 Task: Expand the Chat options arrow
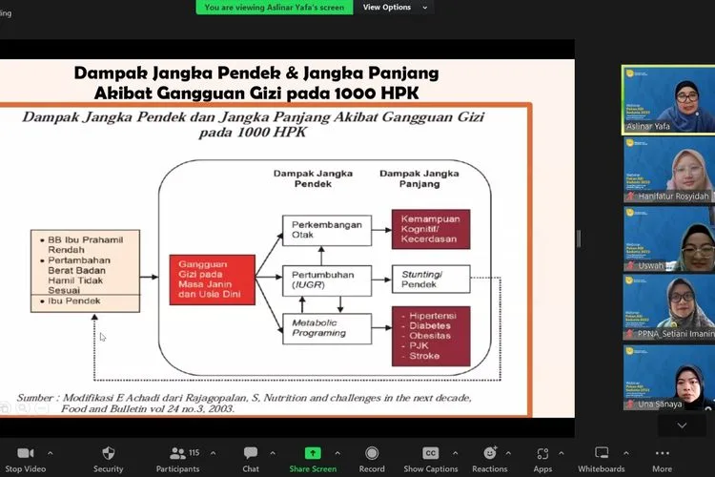pos(273,453)
